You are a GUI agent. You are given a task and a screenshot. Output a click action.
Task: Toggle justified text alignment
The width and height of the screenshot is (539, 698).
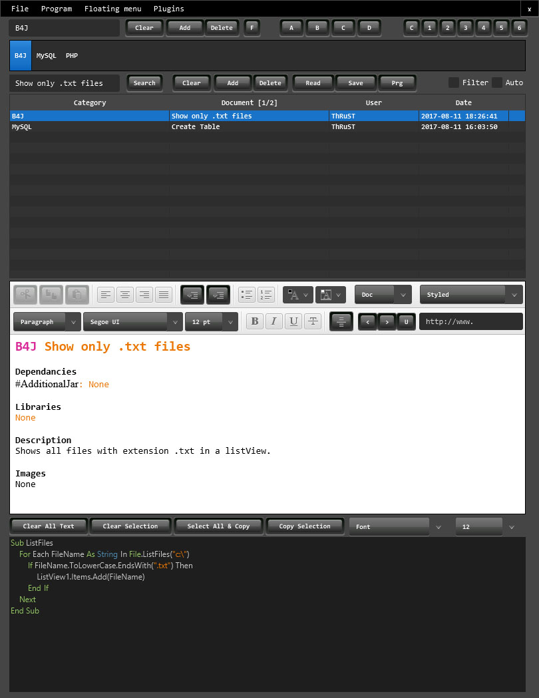tap(164, 295)
